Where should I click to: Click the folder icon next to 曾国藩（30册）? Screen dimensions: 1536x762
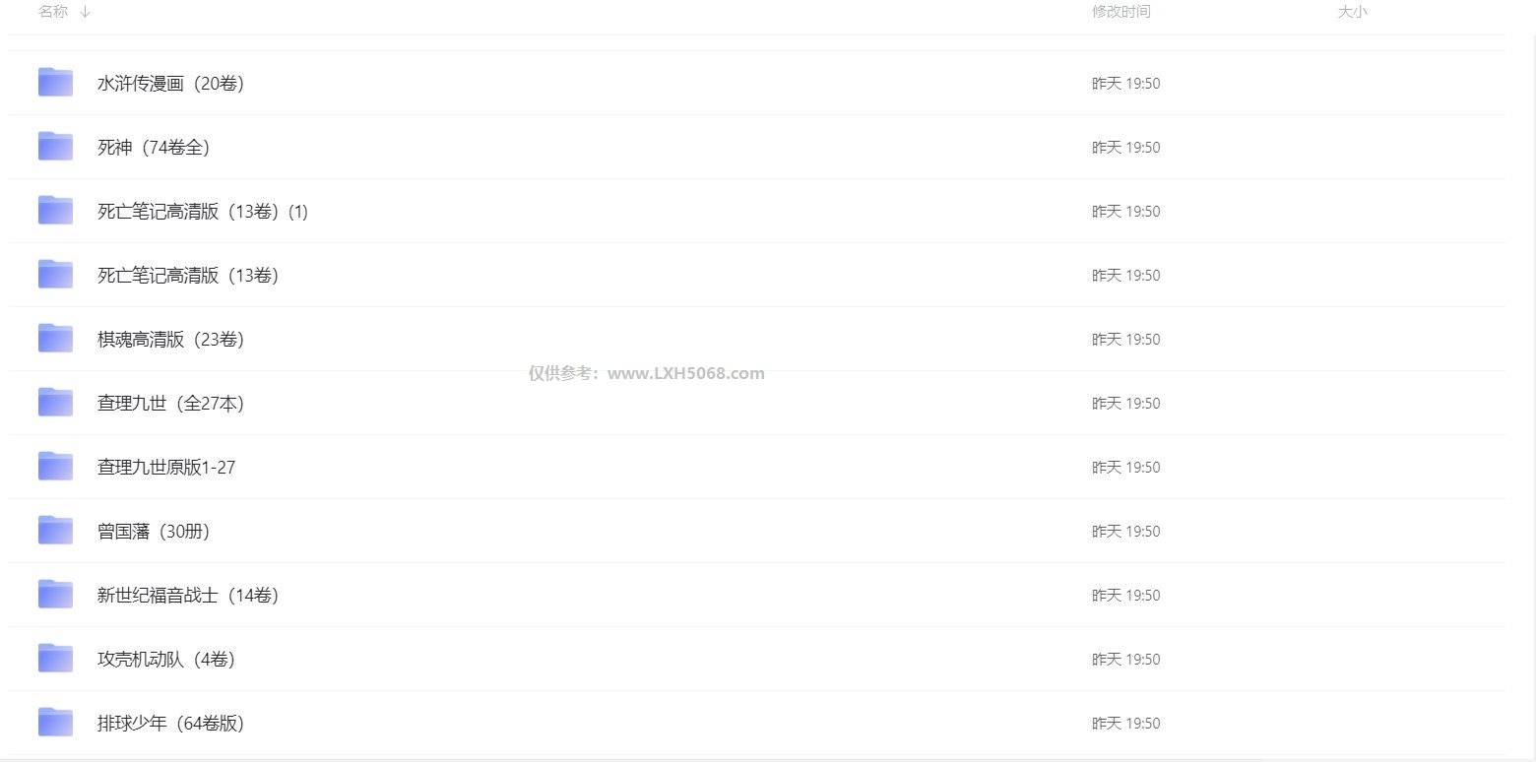[x=55, y=531]
